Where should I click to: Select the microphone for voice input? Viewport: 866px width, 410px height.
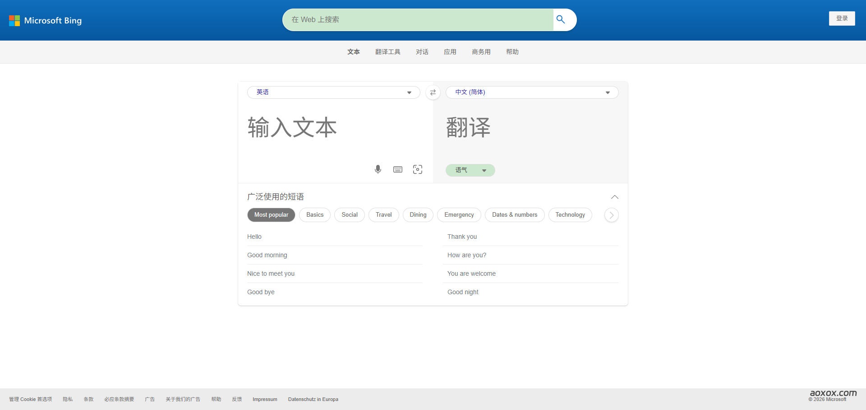(x=378, y=169)
